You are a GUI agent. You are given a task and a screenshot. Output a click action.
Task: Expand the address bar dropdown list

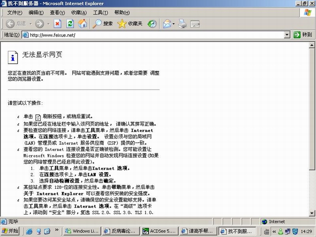click(287, 35)
